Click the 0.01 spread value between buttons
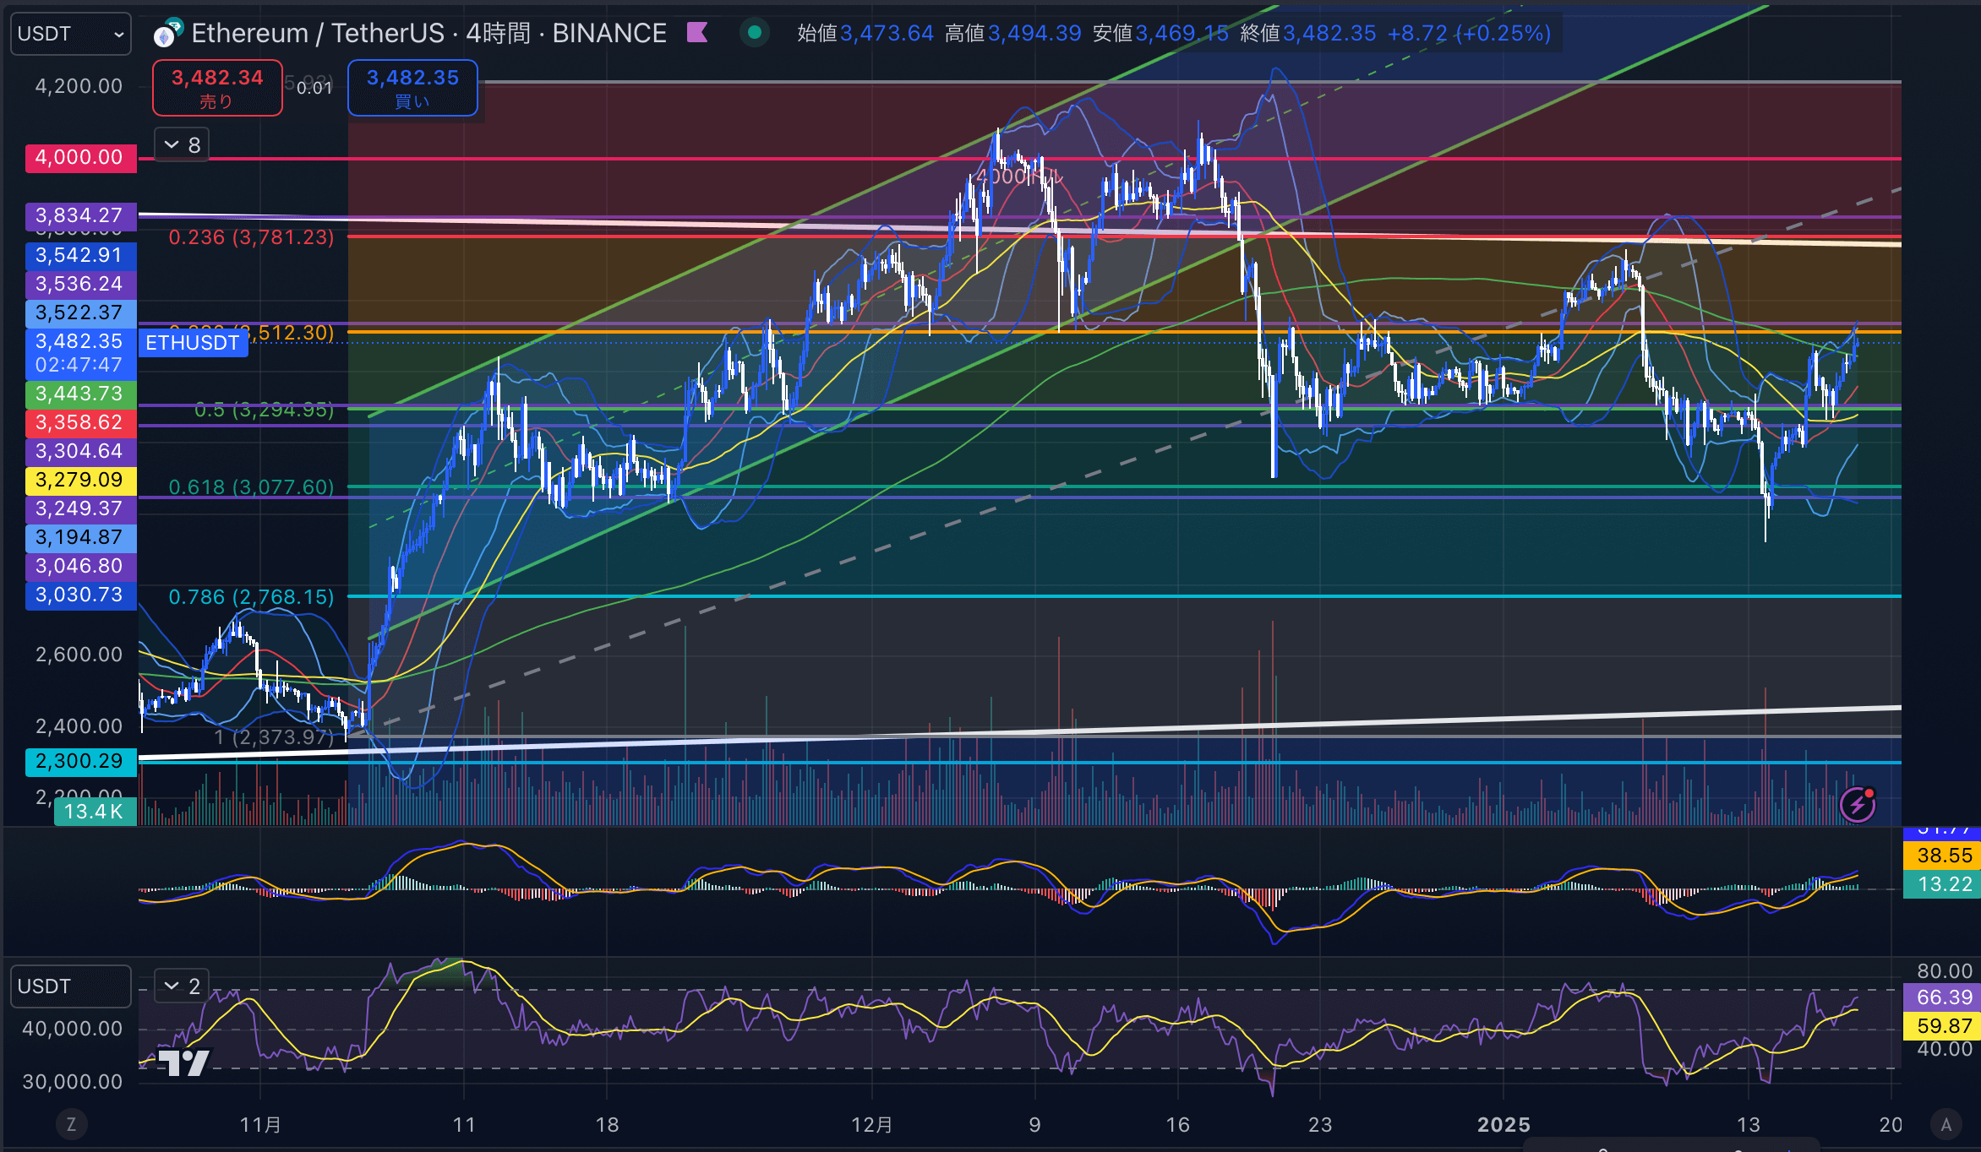Screen dimensions: 1981x1152 (314, 88)
